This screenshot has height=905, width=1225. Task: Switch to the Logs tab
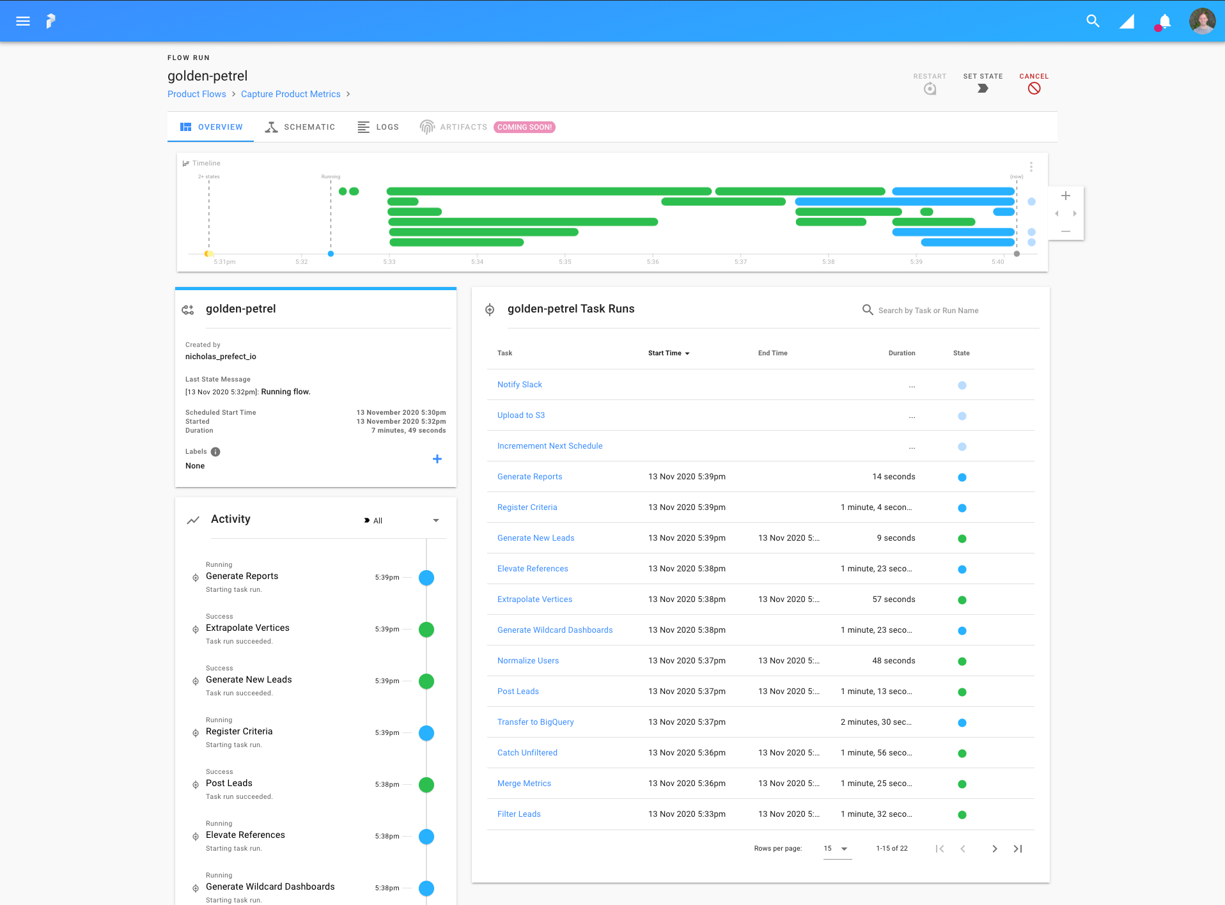[x=378, y=127]
